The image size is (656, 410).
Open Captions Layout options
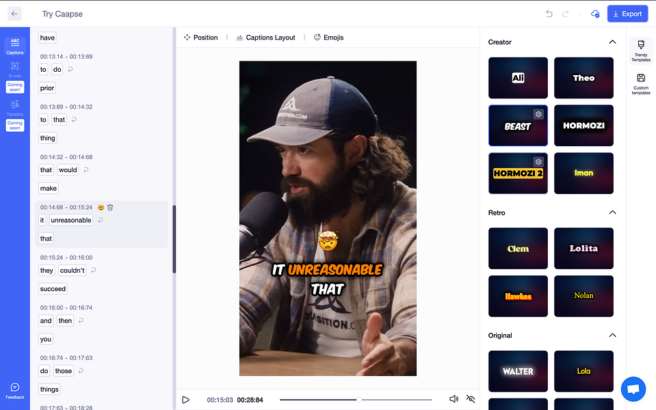click(265, 38)
